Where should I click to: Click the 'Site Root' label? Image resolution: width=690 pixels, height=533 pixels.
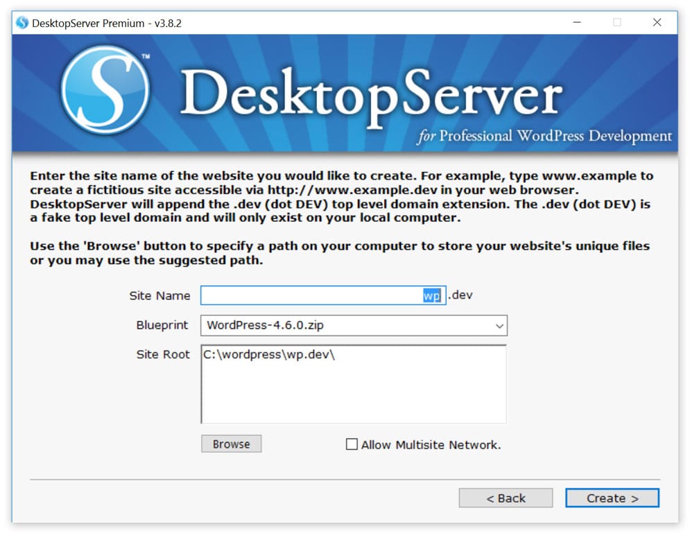coord(163,354)
